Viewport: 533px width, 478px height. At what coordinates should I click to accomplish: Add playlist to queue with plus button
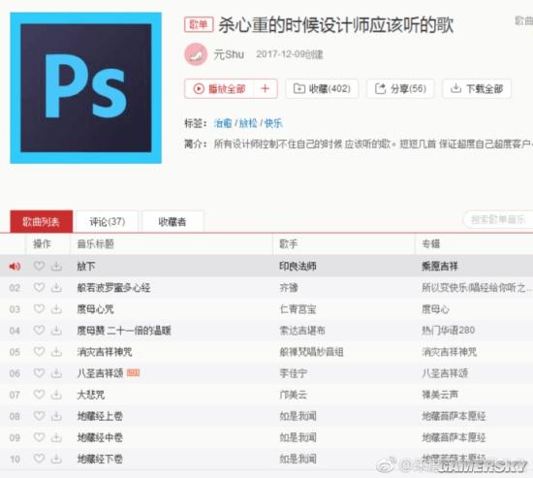tap(266, 89)
